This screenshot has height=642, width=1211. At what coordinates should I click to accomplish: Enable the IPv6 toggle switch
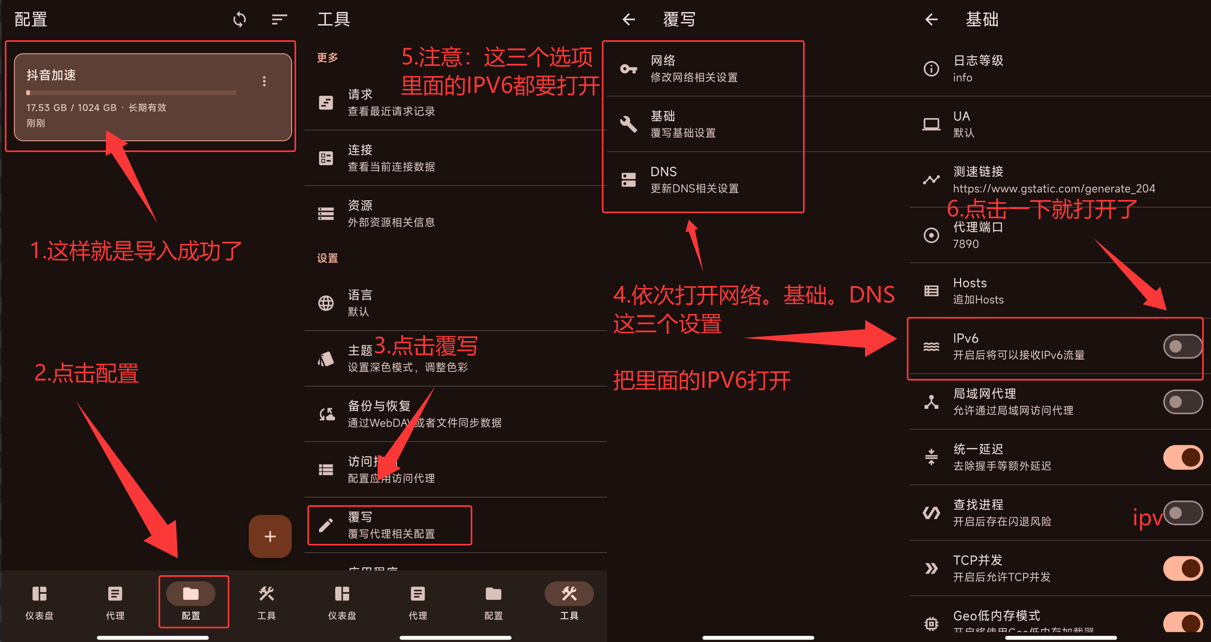tap(1183, 346)
